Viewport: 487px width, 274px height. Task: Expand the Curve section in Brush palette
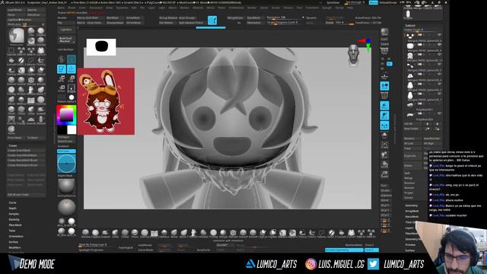[12, 202]
